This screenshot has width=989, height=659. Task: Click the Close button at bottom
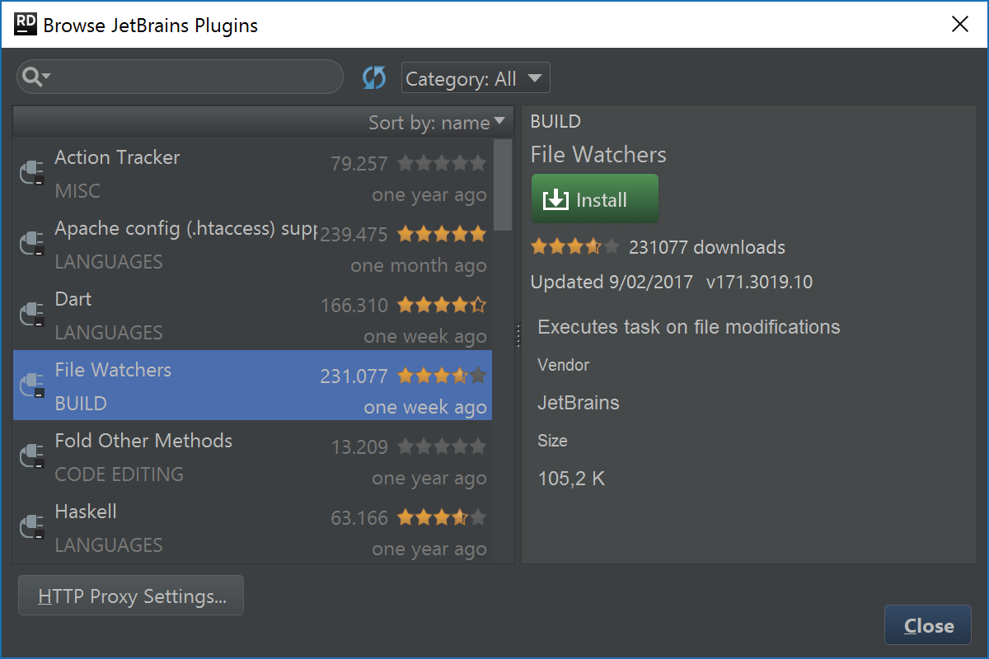point(928,626)
